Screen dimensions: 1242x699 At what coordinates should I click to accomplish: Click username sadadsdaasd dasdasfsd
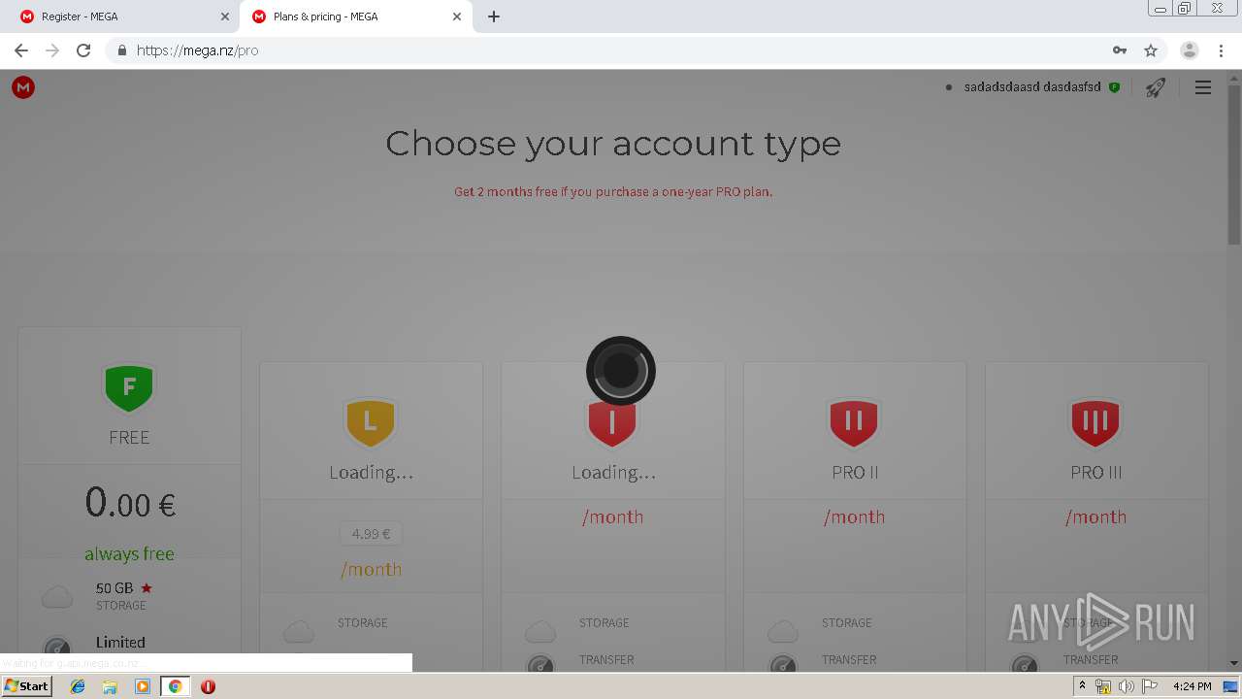pyautogui.click(x=1032, y=87)
